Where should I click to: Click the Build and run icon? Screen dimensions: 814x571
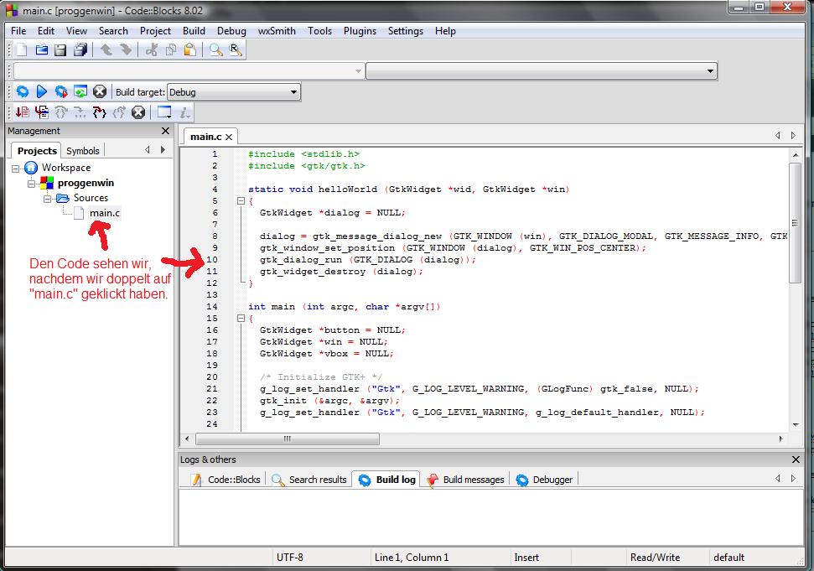[60, 92]
